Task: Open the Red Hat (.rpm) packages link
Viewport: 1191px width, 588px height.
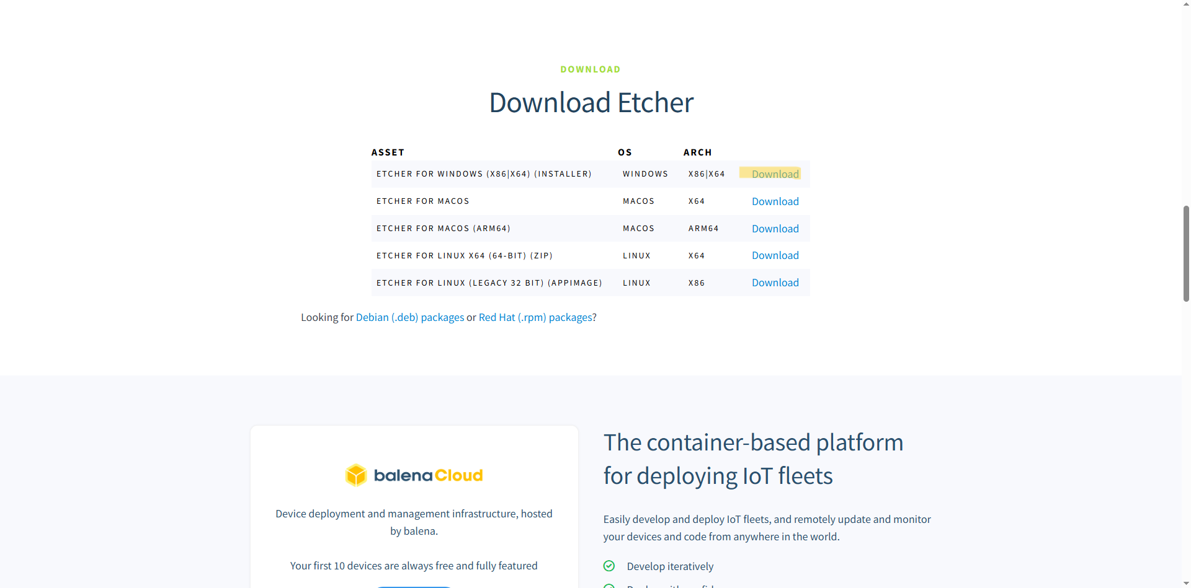Action: tap(535, 317)
